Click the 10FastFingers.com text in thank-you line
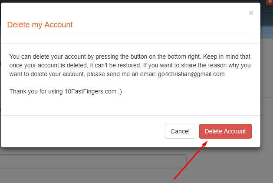The height and width of the screenshot is (183, 273). [90, 91]
